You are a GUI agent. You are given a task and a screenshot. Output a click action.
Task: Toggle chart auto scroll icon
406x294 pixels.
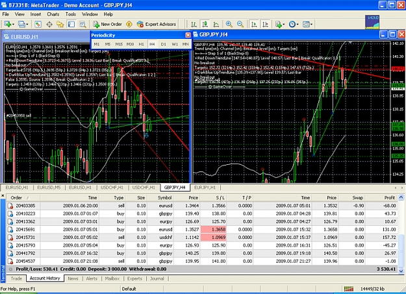(254, 24)
